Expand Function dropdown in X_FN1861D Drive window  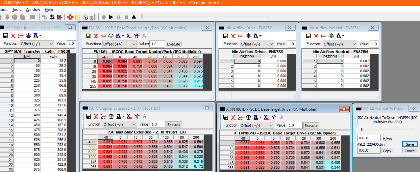tap(257, 125)
